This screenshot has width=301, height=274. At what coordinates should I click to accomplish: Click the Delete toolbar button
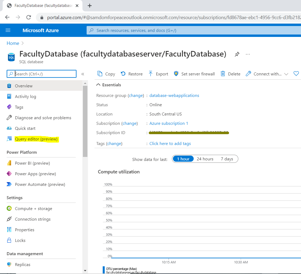[230, 74]
